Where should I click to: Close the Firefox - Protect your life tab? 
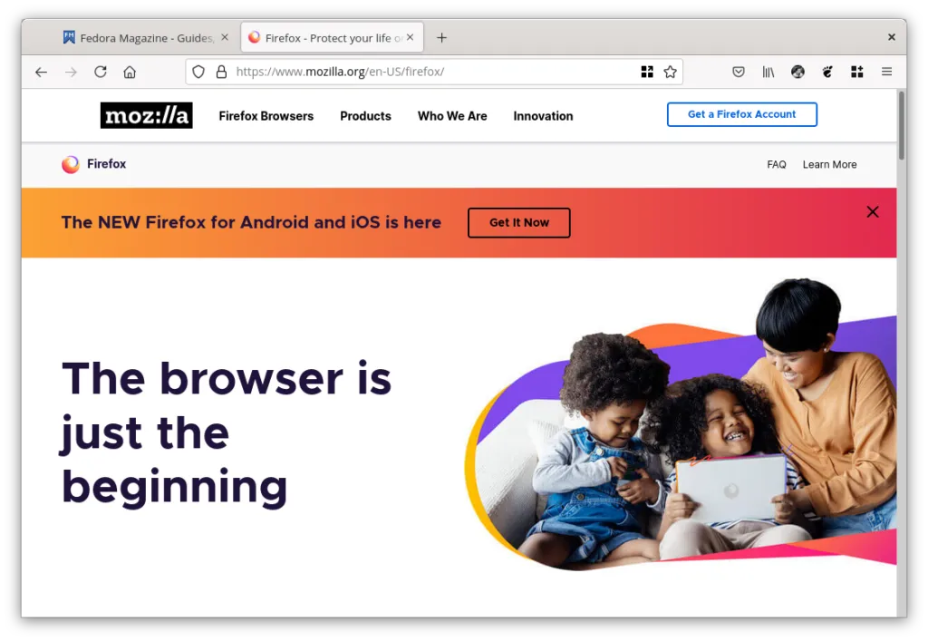pos(411,37)
